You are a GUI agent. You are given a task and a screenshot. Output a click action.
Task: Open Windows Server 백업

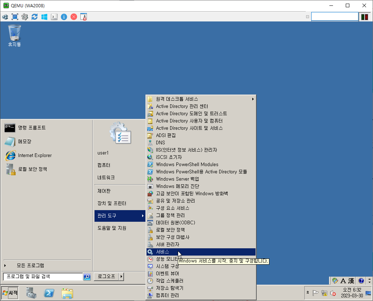point(201,179)
